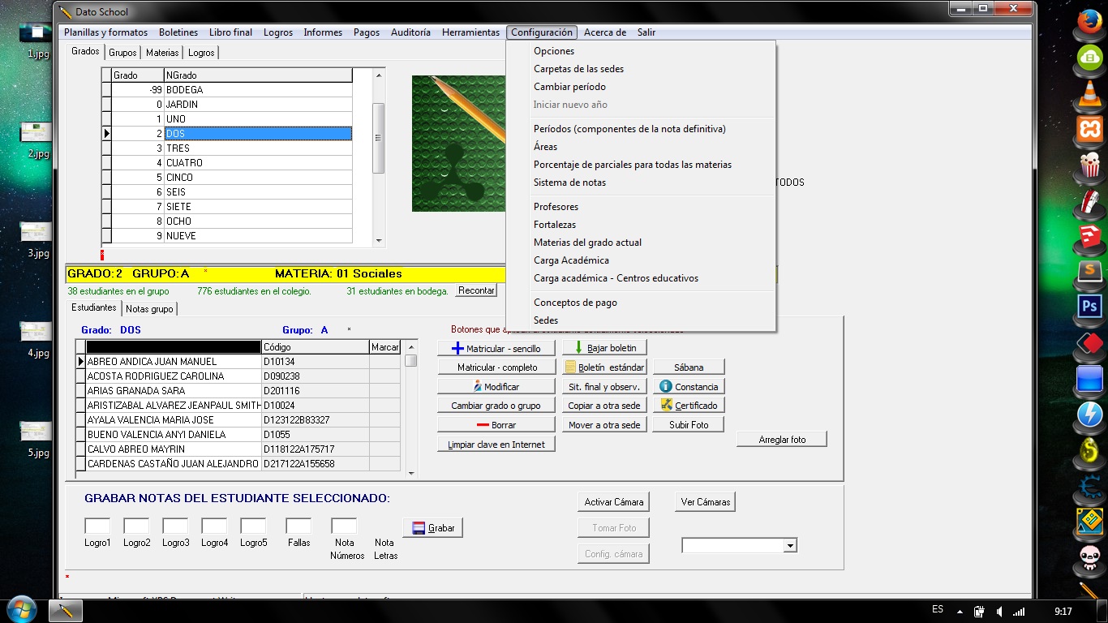Click the blue plus Matricular - sencillo button
The height and width of the screenshot is (623, 1108).
(496, 348)
